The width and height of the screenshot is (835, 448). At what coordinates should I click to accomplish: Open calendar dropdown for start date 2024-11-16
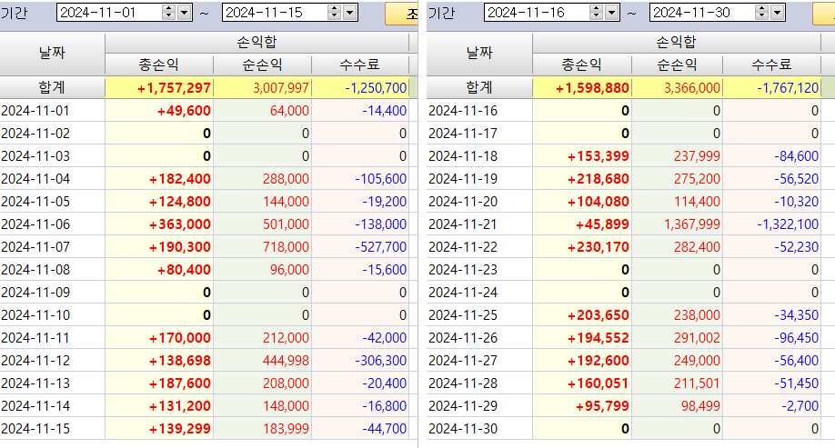click(x=612, y=12)
